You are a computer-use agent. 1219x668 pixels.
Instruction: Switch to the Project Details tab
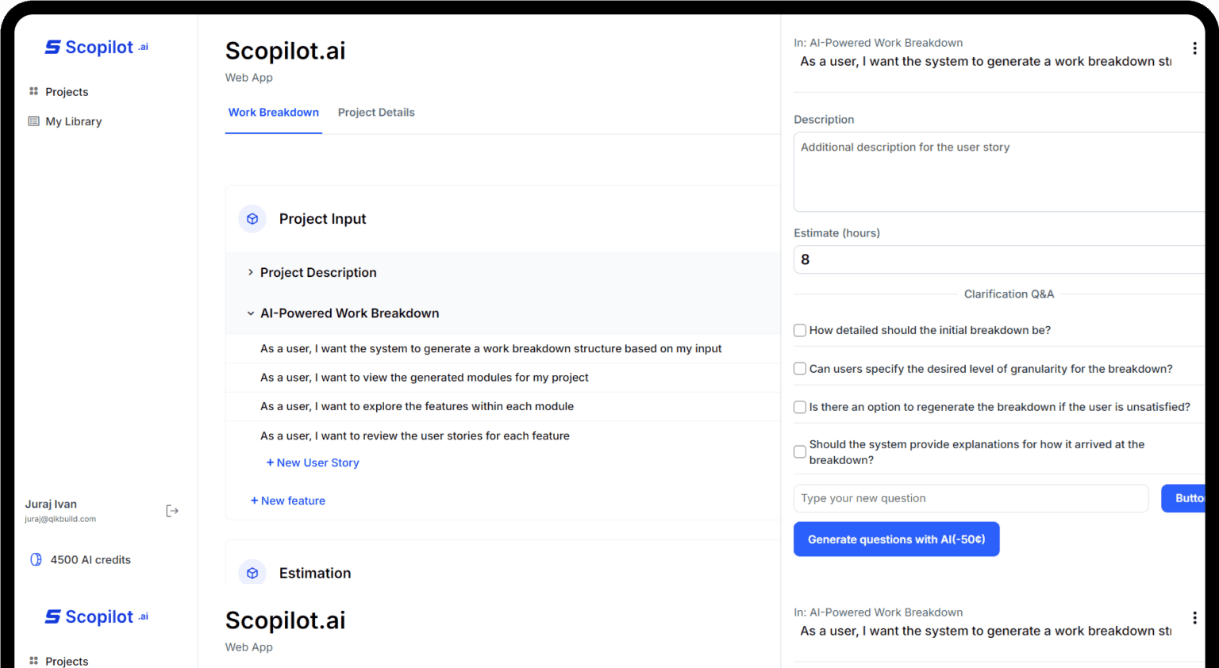click(x=376, y=113)
